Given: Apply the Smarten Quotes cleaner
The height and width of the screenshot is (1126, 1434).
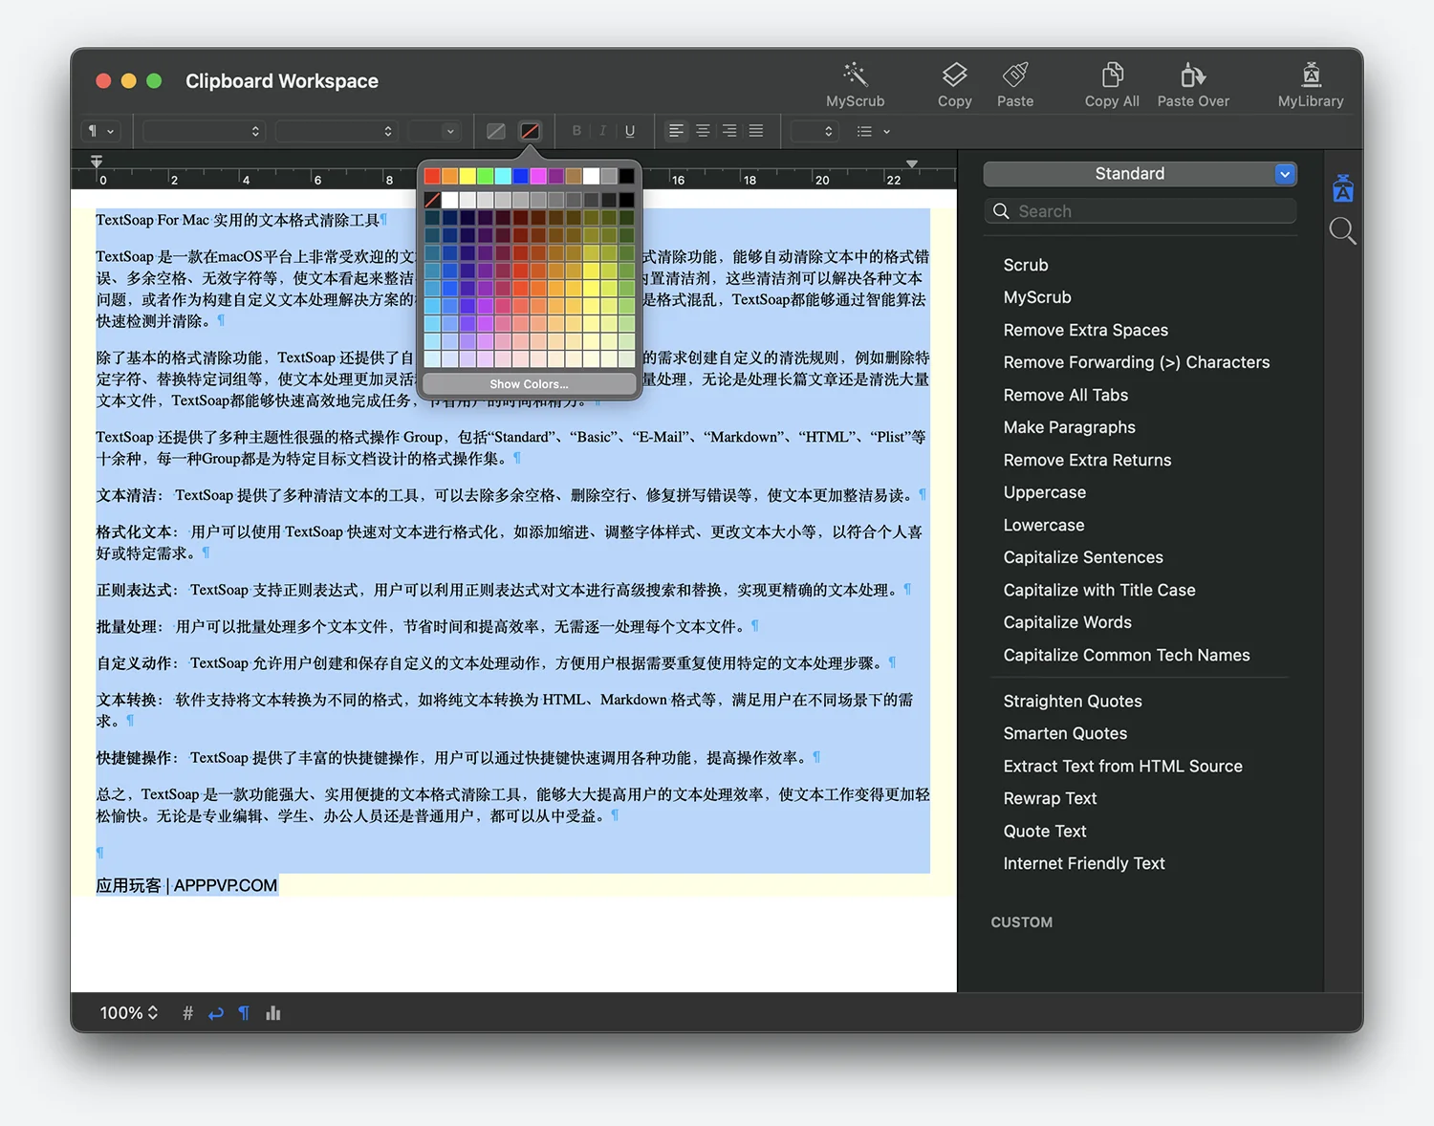Looking at the screenshot, I should (x=1065, y=733).
